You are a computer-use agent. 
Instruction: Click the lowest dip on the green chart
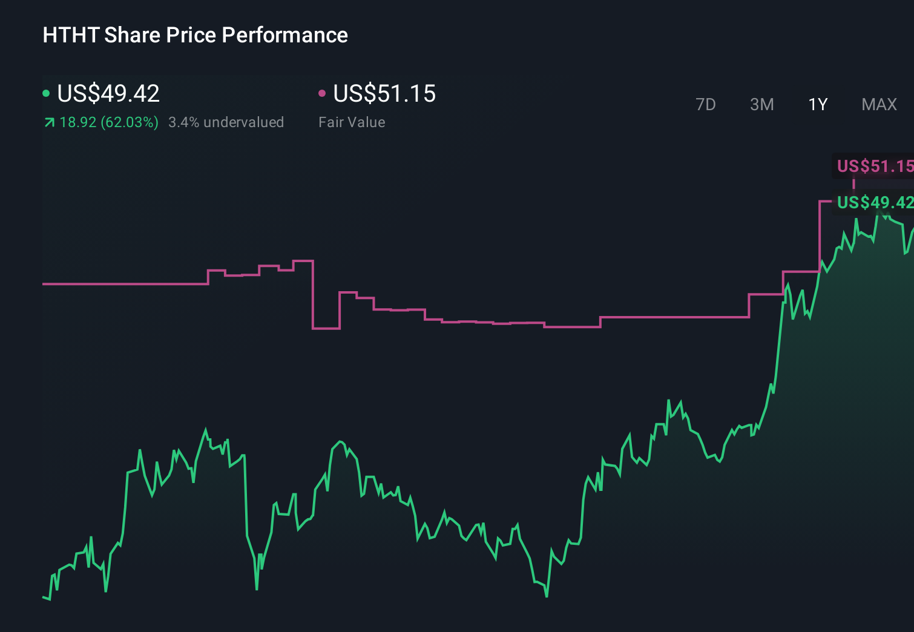[545, 597]
